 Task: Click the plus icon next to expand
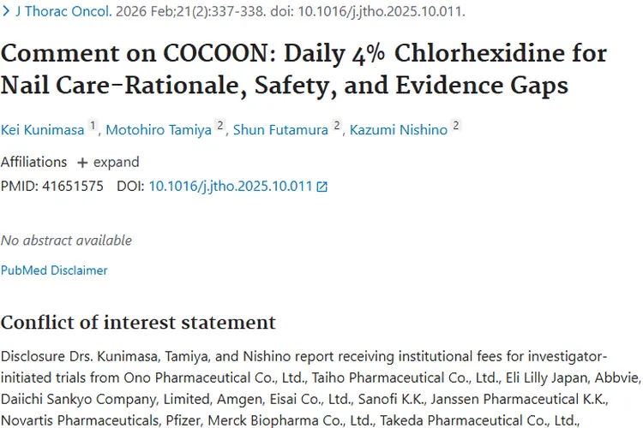[82, 163]
